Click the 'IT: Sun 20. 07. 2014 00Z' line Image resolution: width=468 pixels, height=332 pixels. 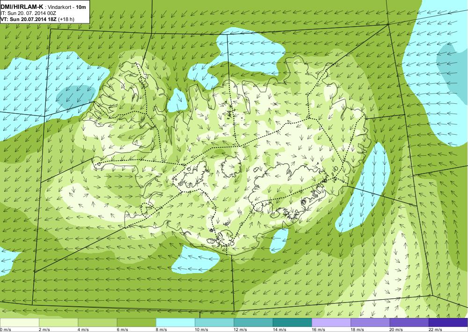click(x=29, y=13)
